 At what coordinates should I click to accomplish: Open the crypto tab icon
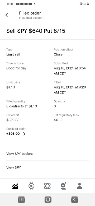coord(31,186)
